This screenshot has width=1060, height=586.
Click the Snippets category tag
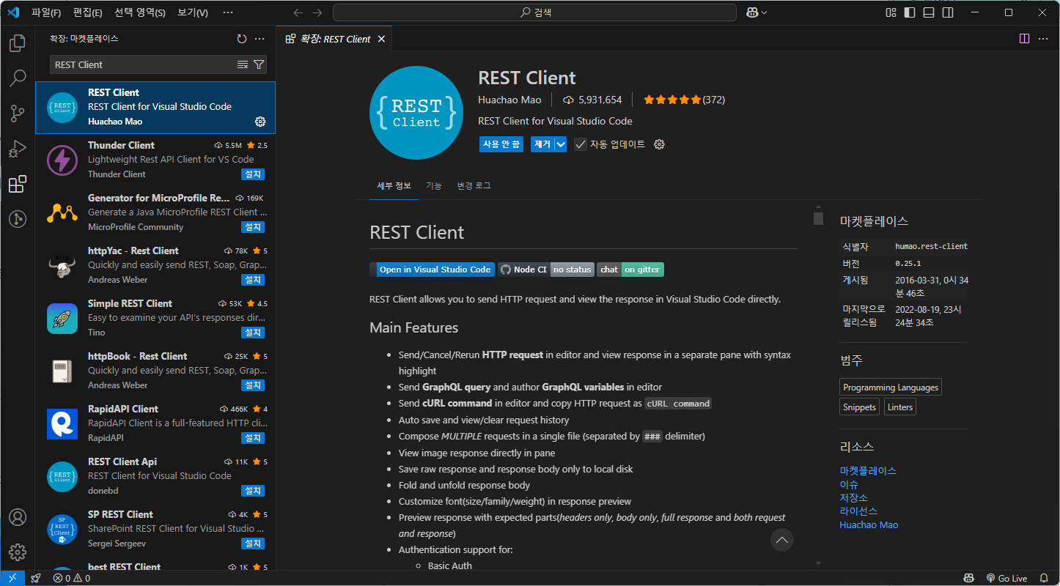tap(859, 407)
